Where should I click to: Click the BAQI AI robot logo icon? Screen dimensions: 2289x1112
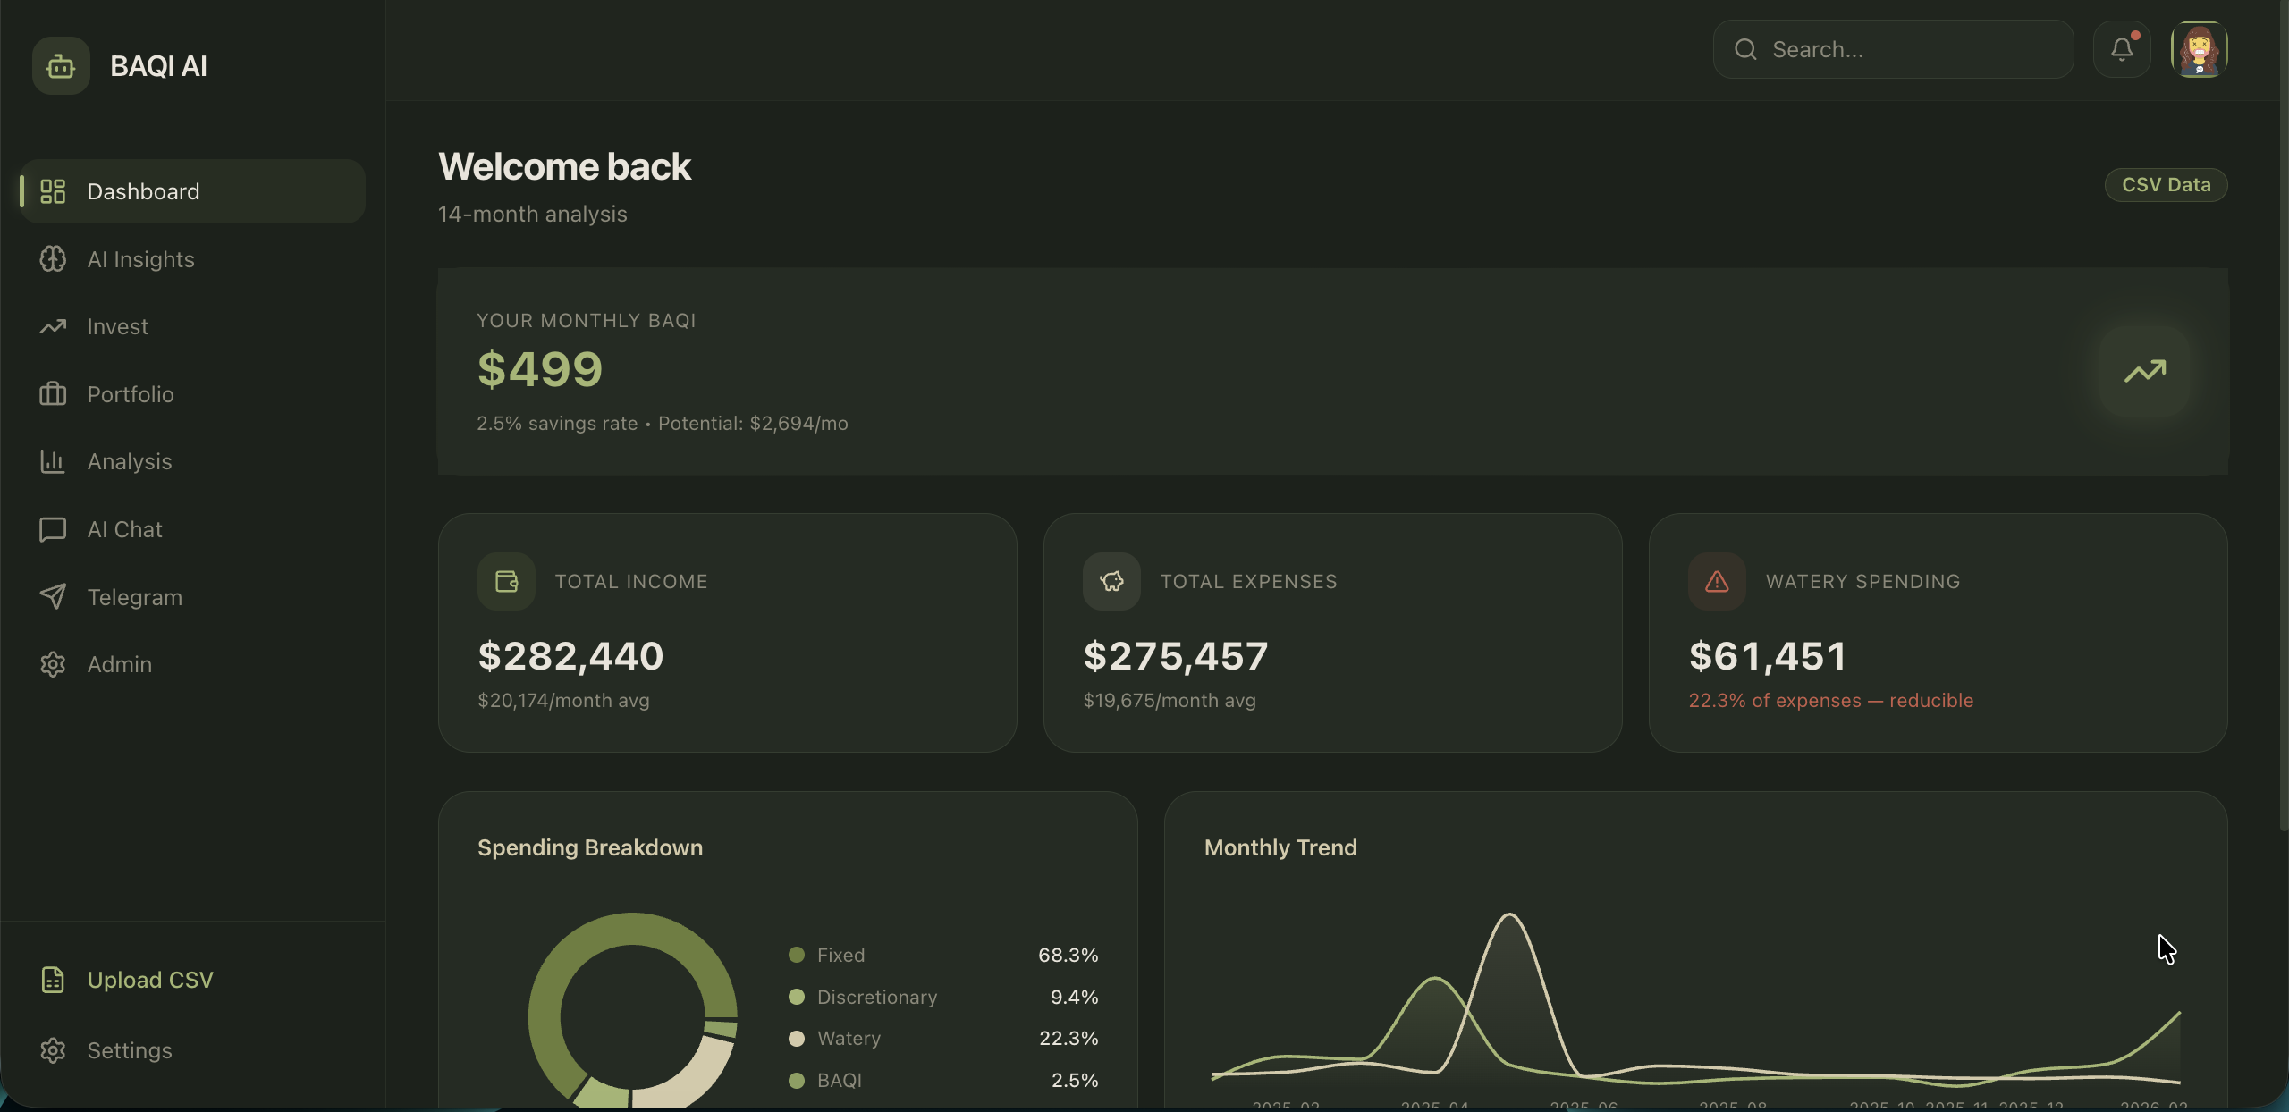[61, 66]
